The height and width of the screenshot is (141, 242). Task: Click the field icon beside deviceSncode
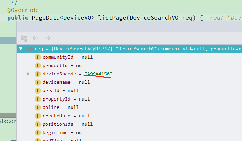pos(37,74)
